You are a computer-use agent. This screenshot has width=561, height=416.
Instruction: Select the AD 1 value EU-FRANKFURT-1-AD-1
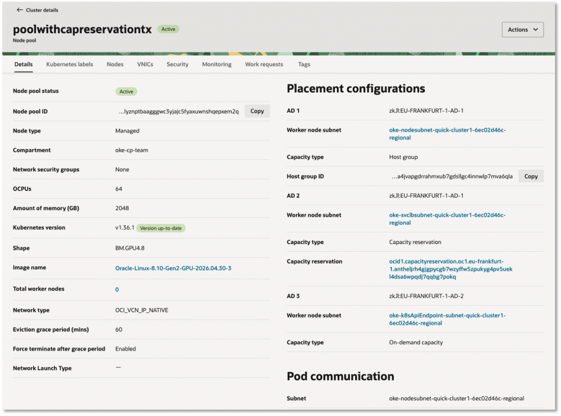[x=426, y=111]
